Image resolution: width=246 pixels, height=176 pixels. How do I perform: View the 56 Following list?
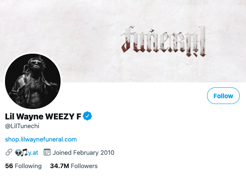(23, 166)
